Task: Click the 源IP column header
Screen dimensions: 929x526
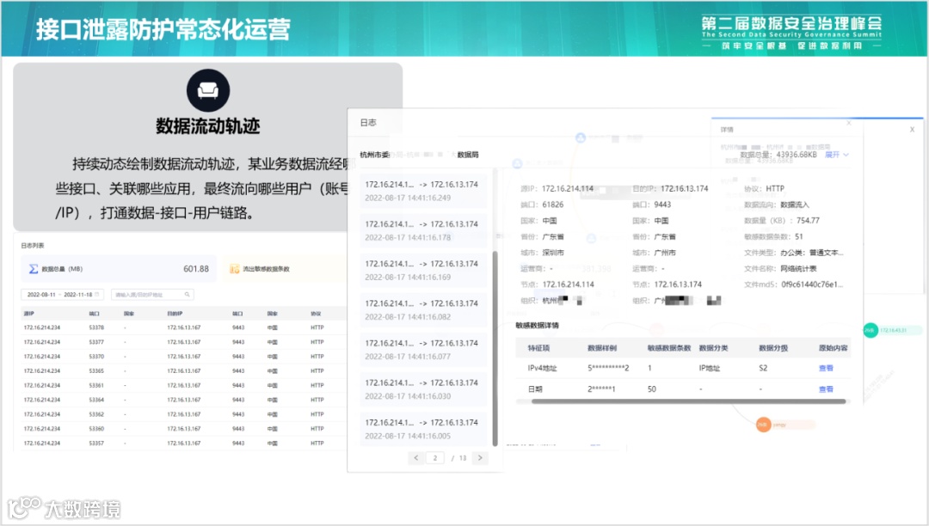Action: tap(28, 314)
